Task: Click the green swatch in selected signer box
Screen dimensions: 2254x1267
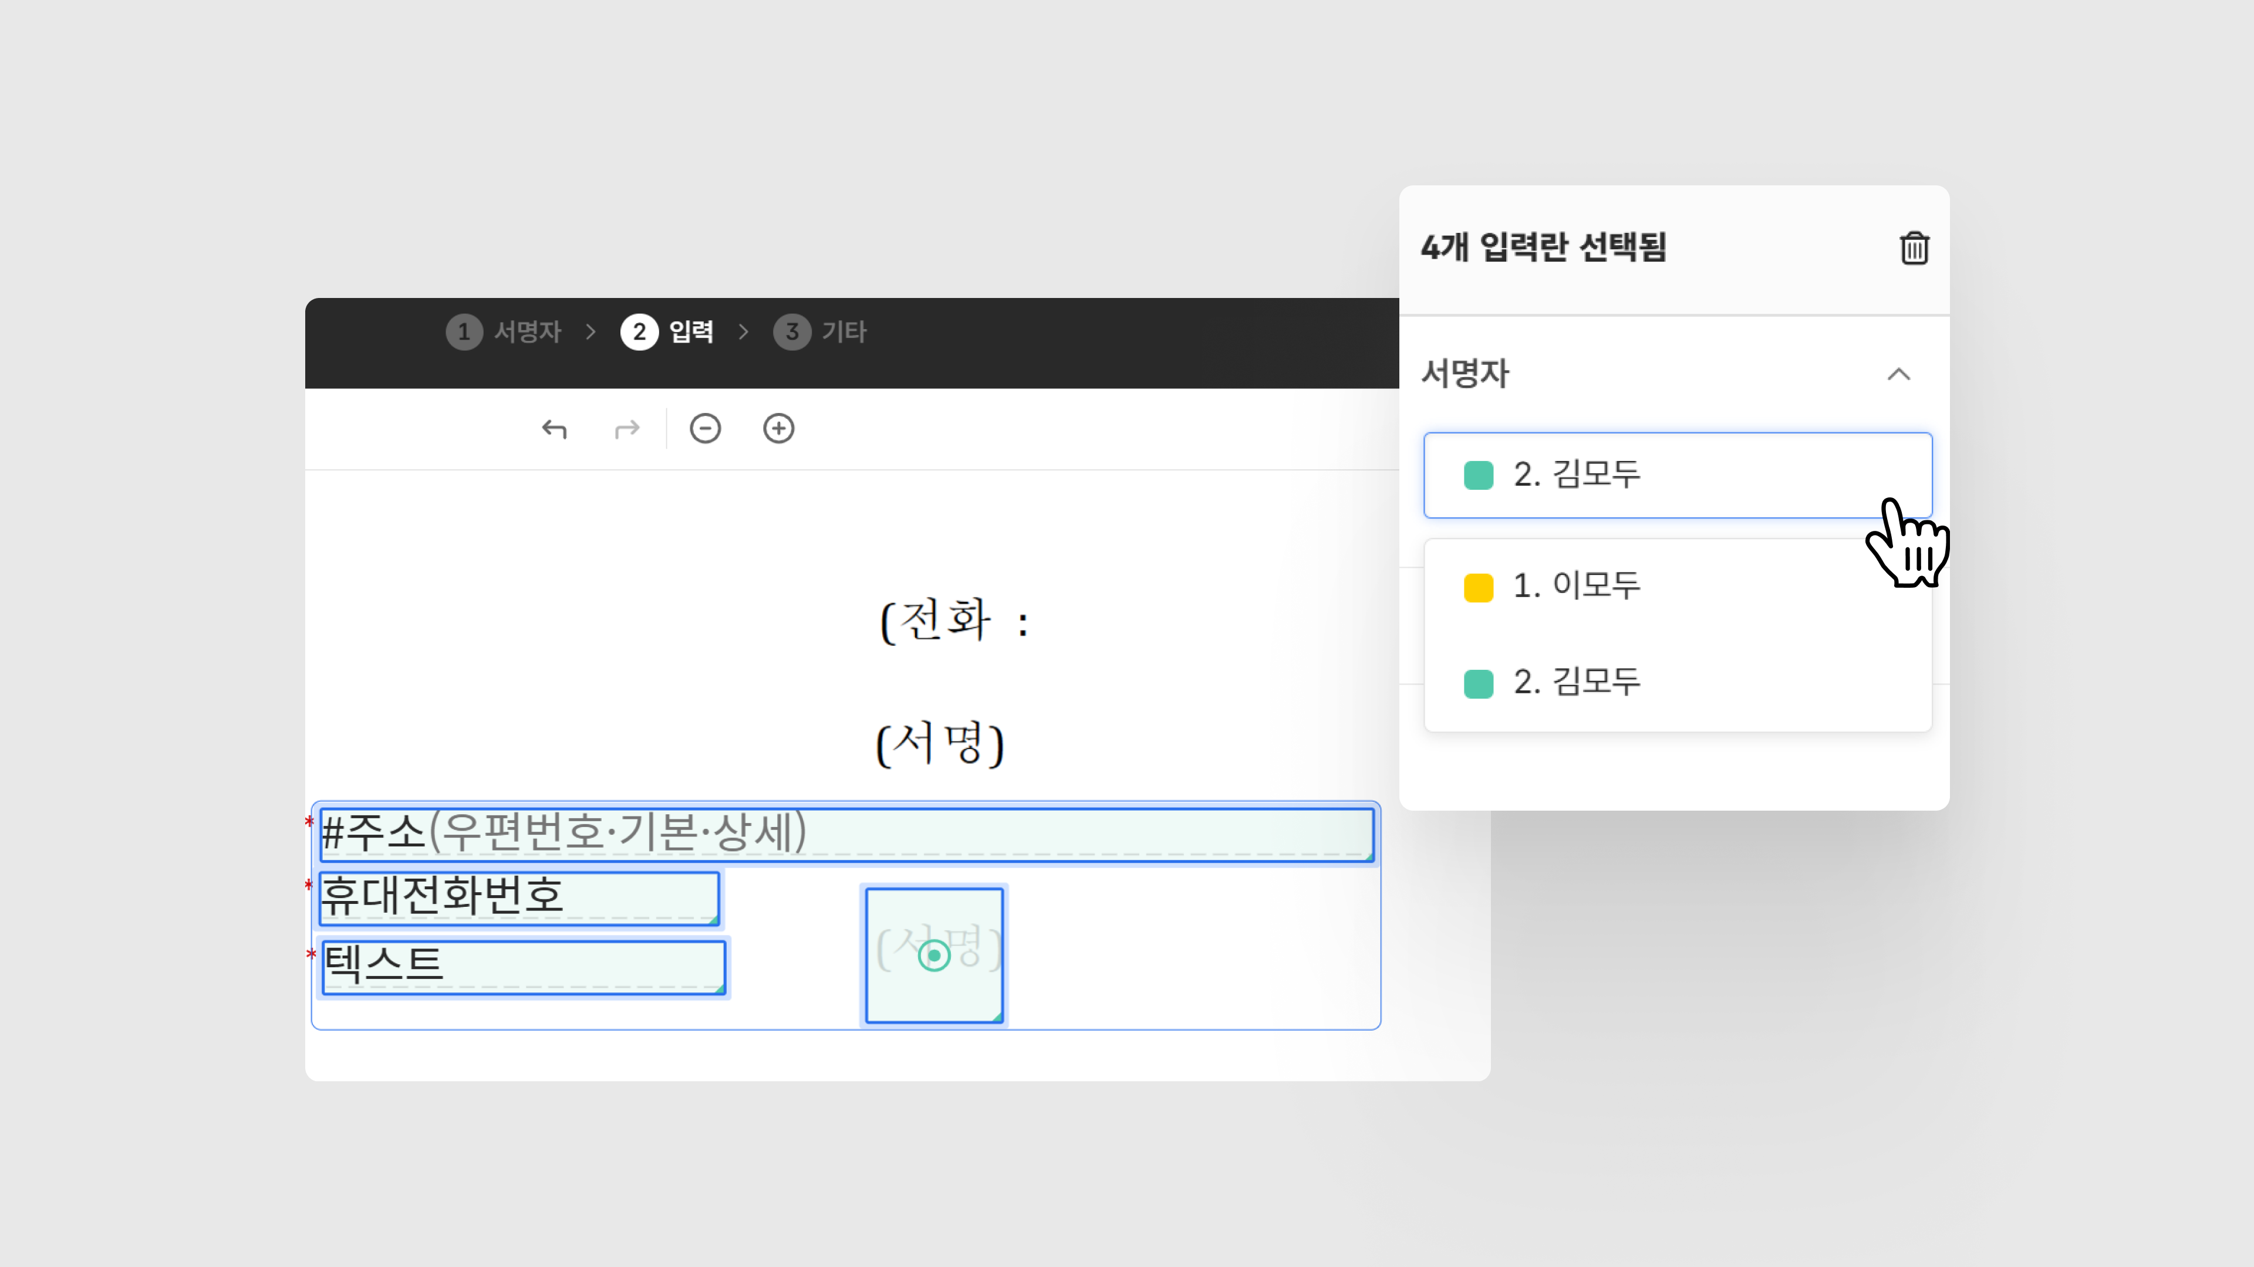Action: click(x=1478, y=476)
